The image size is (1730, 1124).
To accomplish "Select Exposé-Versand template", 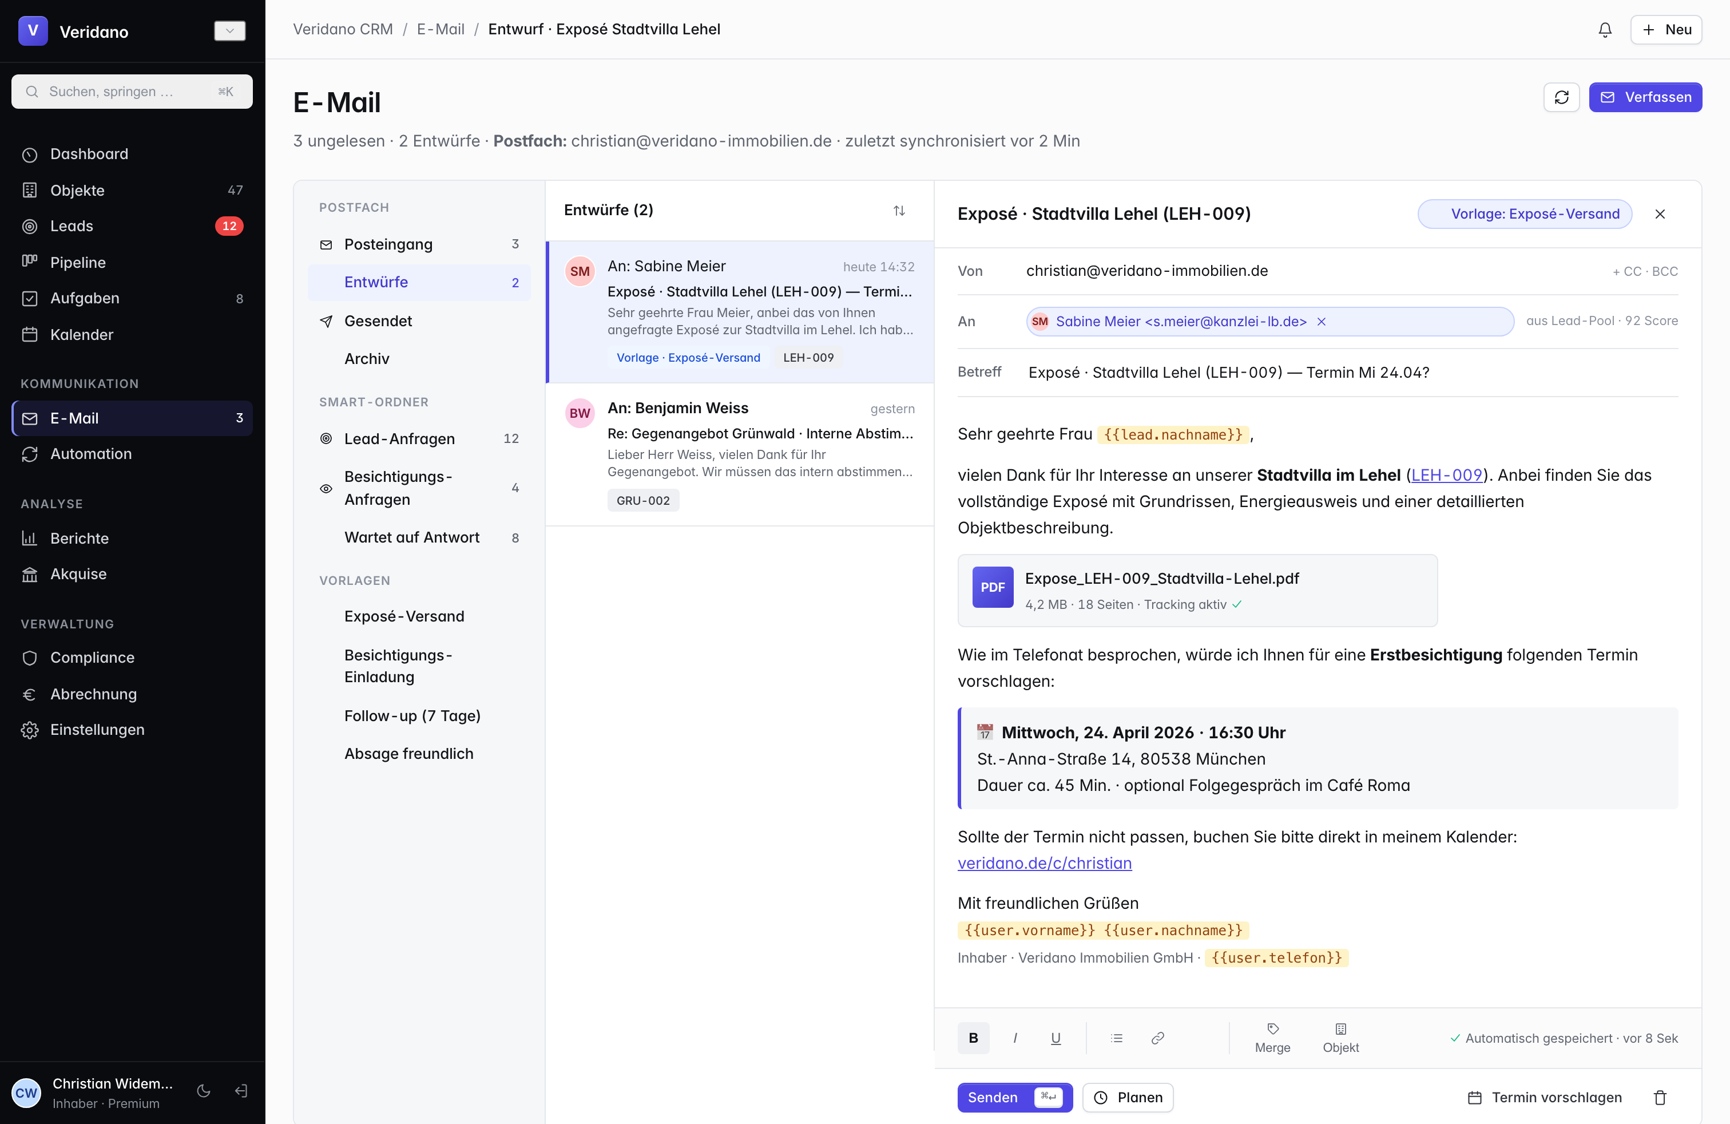I will click(419, 616).
